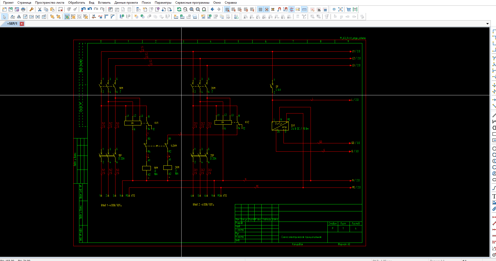The height and width of the screenshot is (261, 496).
Task: Open the Данные проекта menu
Action: 126,3
